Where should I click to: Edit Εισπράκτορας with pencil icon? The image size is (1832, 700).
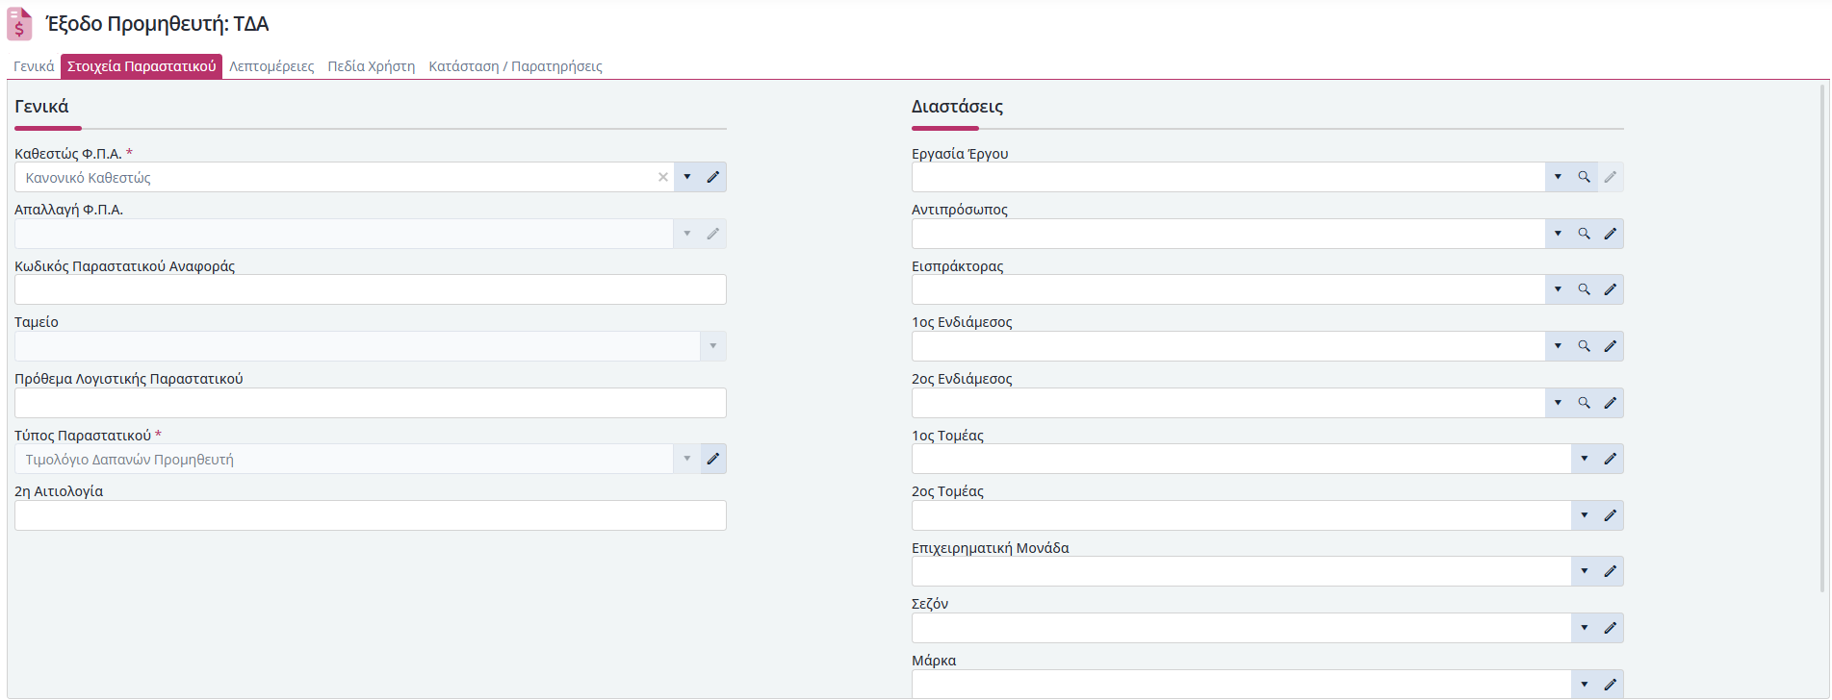coord(1611,289)
